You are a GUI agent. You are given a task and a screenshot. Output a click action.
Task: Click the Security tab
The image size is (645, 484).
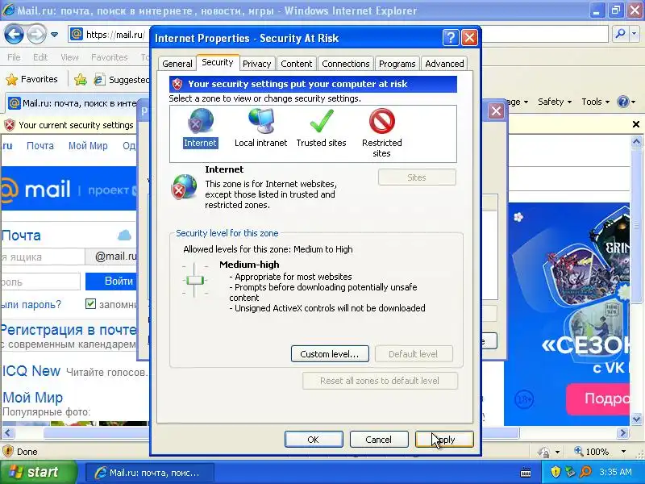[218, 62]
